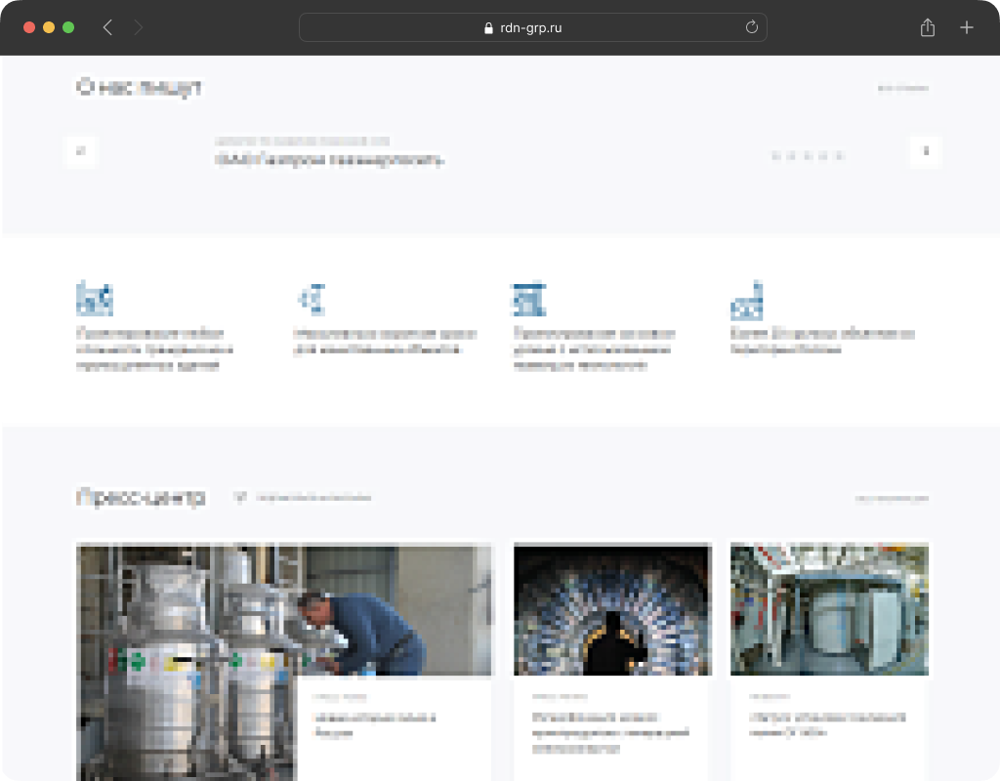Reload the page with the refresh icon
This screenshot has height=781, width=1000.
[751, 27]
